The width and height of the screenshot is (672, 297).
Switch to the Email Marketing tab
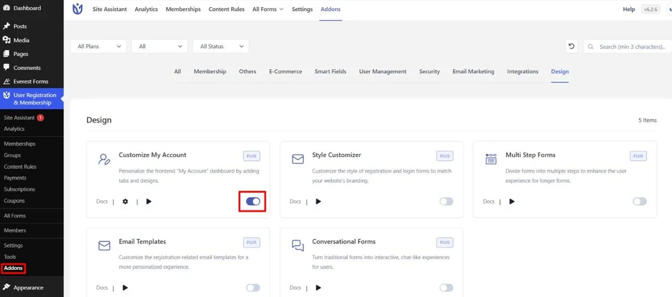point(473,71)
